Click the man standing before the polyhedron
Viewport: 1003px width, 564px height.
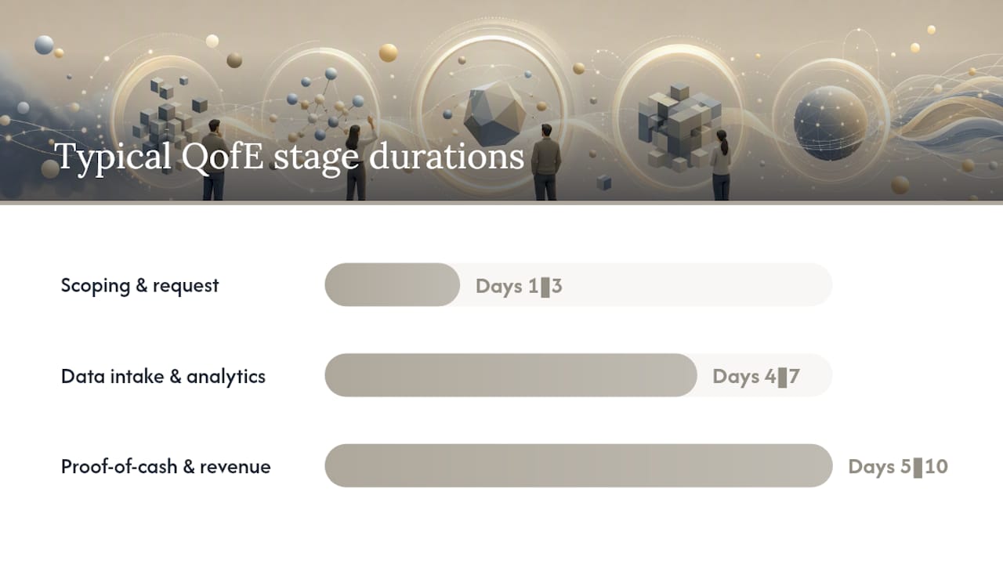[x=546, y=161]
